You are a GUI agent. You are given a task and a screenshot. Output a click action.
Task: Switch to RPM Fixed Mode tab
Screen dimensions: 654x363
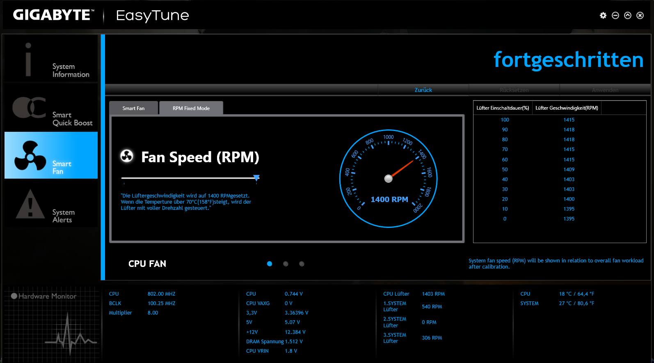pyautogui.click(x=191, y=108)
